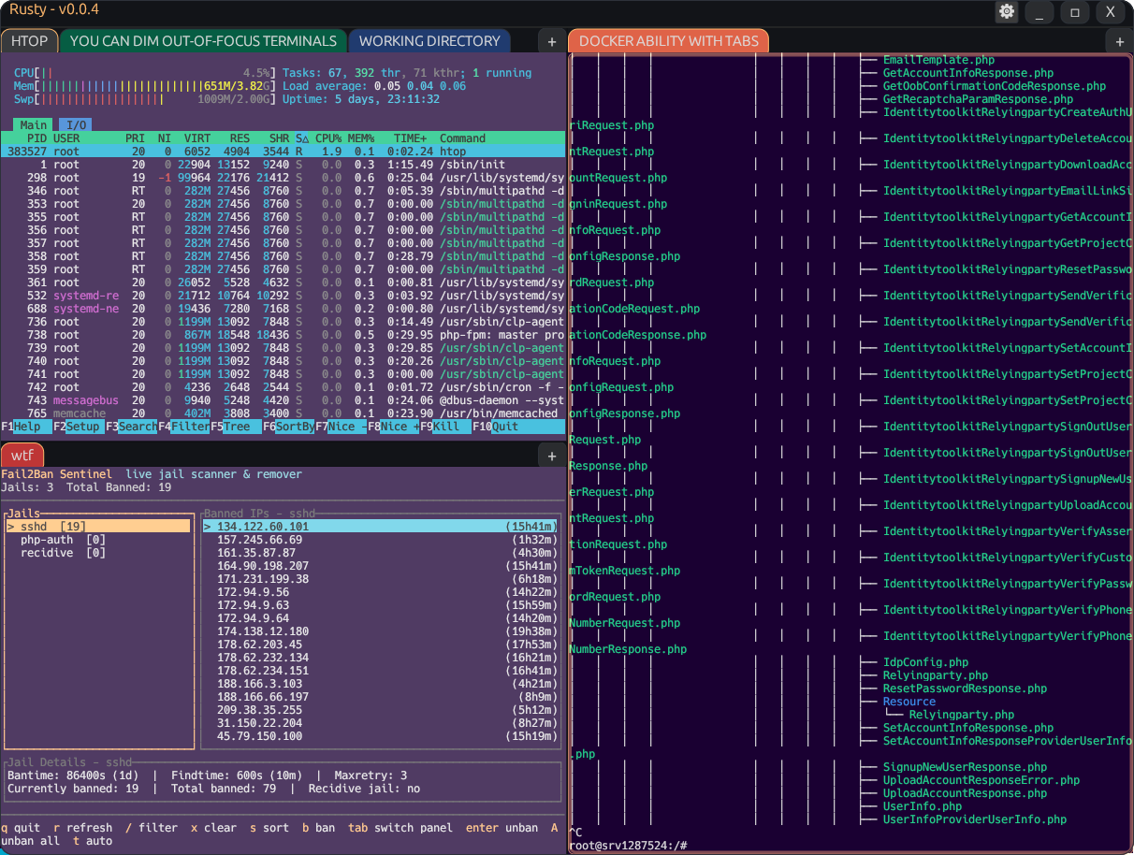
Task: Add a new tab in the Docker pane
Action: (1119, 41)
